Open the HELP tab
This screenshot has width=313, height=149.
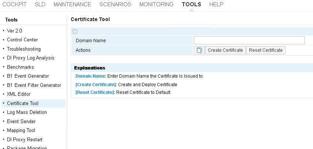(x=216, y=4)
